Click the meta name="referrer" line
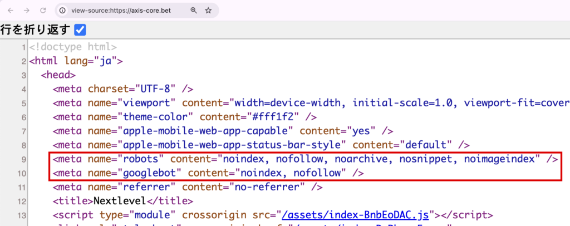Screen dimensions: 570x226 point(188,187)
